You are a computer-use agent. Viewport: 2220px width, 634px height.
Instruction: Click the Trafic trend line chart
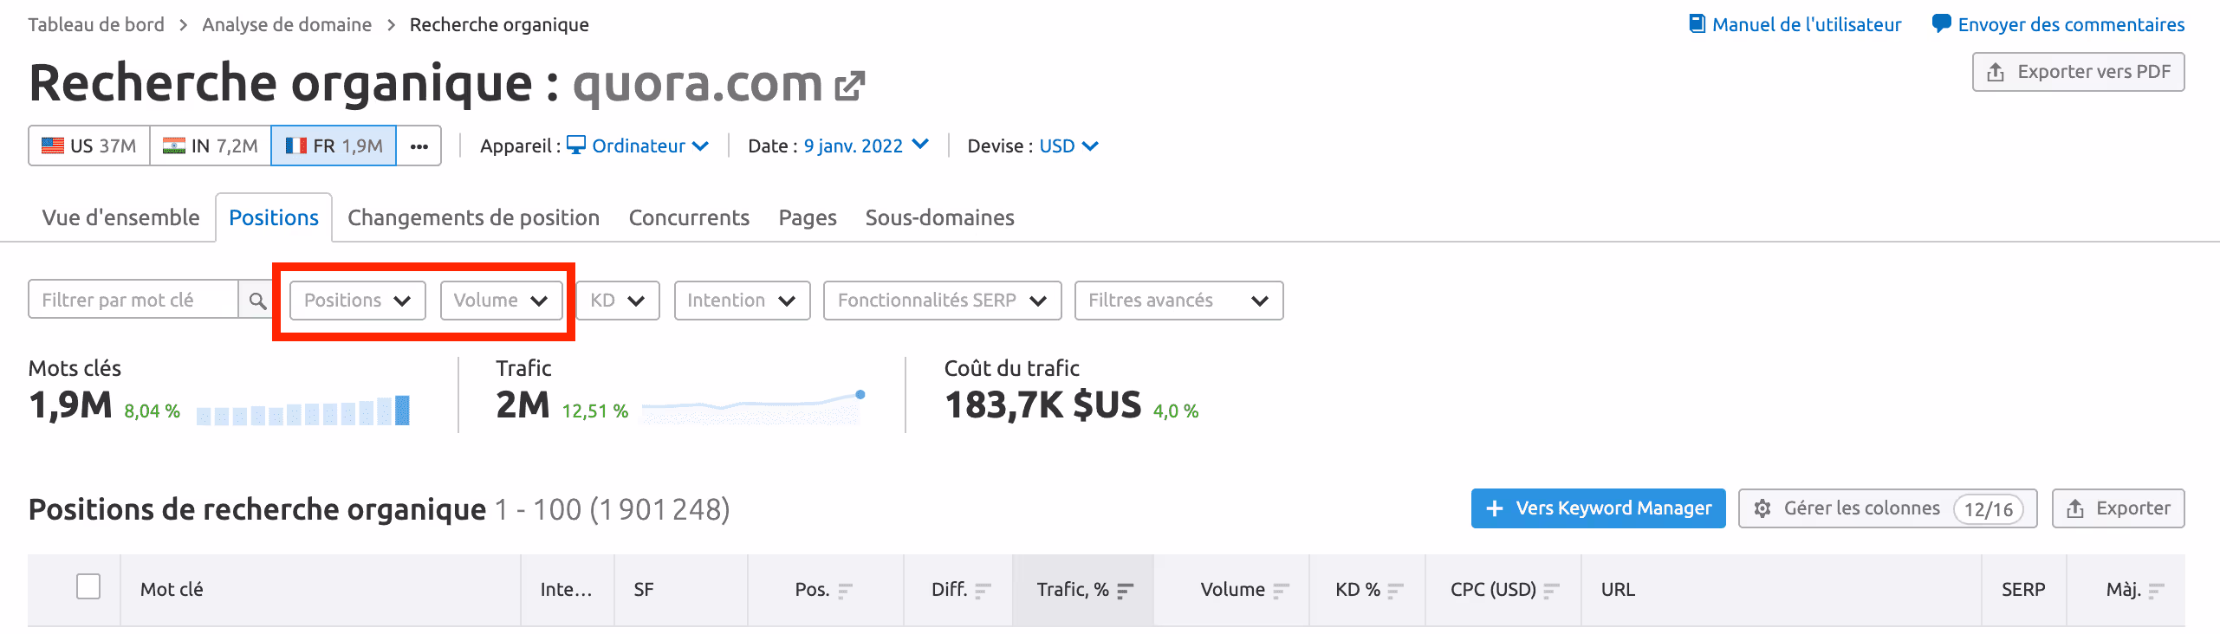(x=753, y=406)
